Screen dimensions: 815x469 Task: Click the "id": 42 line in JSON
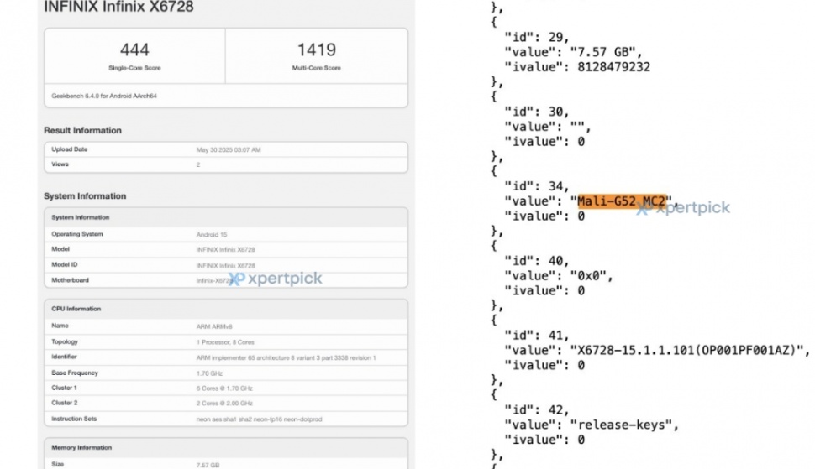(x=536, y=410)
